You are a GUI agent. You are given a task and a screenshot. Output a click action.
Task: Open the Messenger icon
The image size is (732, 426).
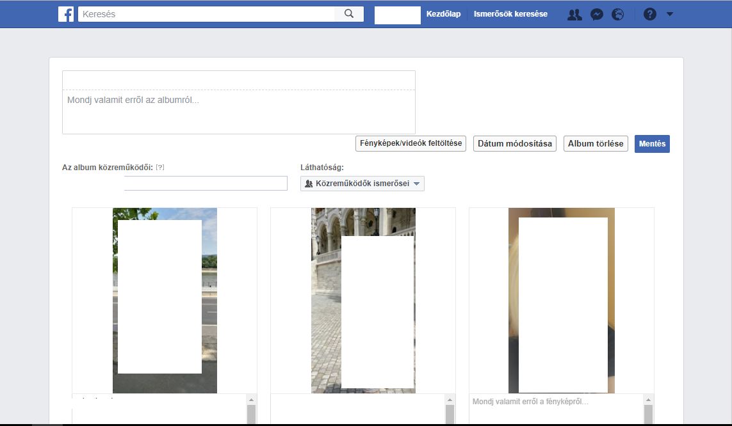pyautogui.click(x=597, y=15)
